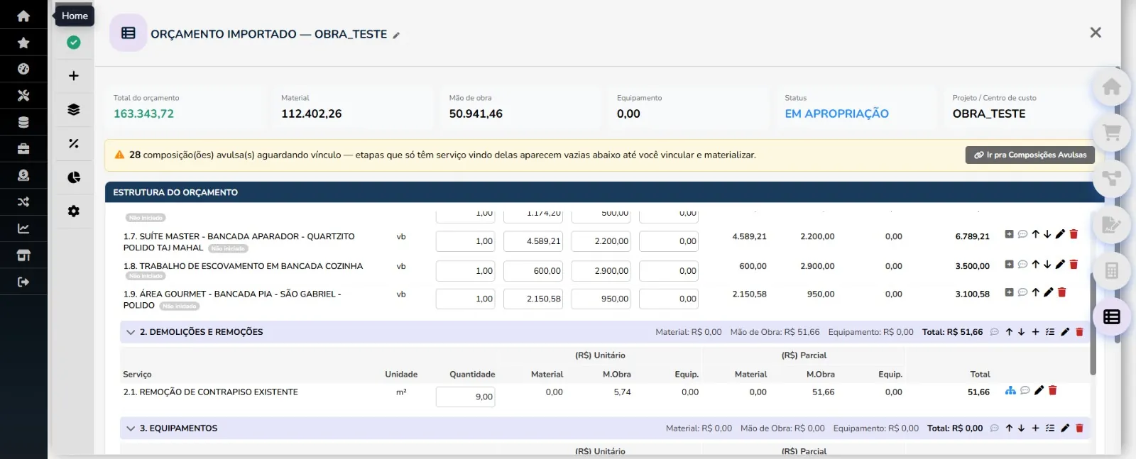This screenshot has width=1136, height=459.
Task: Close the imported budget panel with the X
Action: [x=1096, y=33]
